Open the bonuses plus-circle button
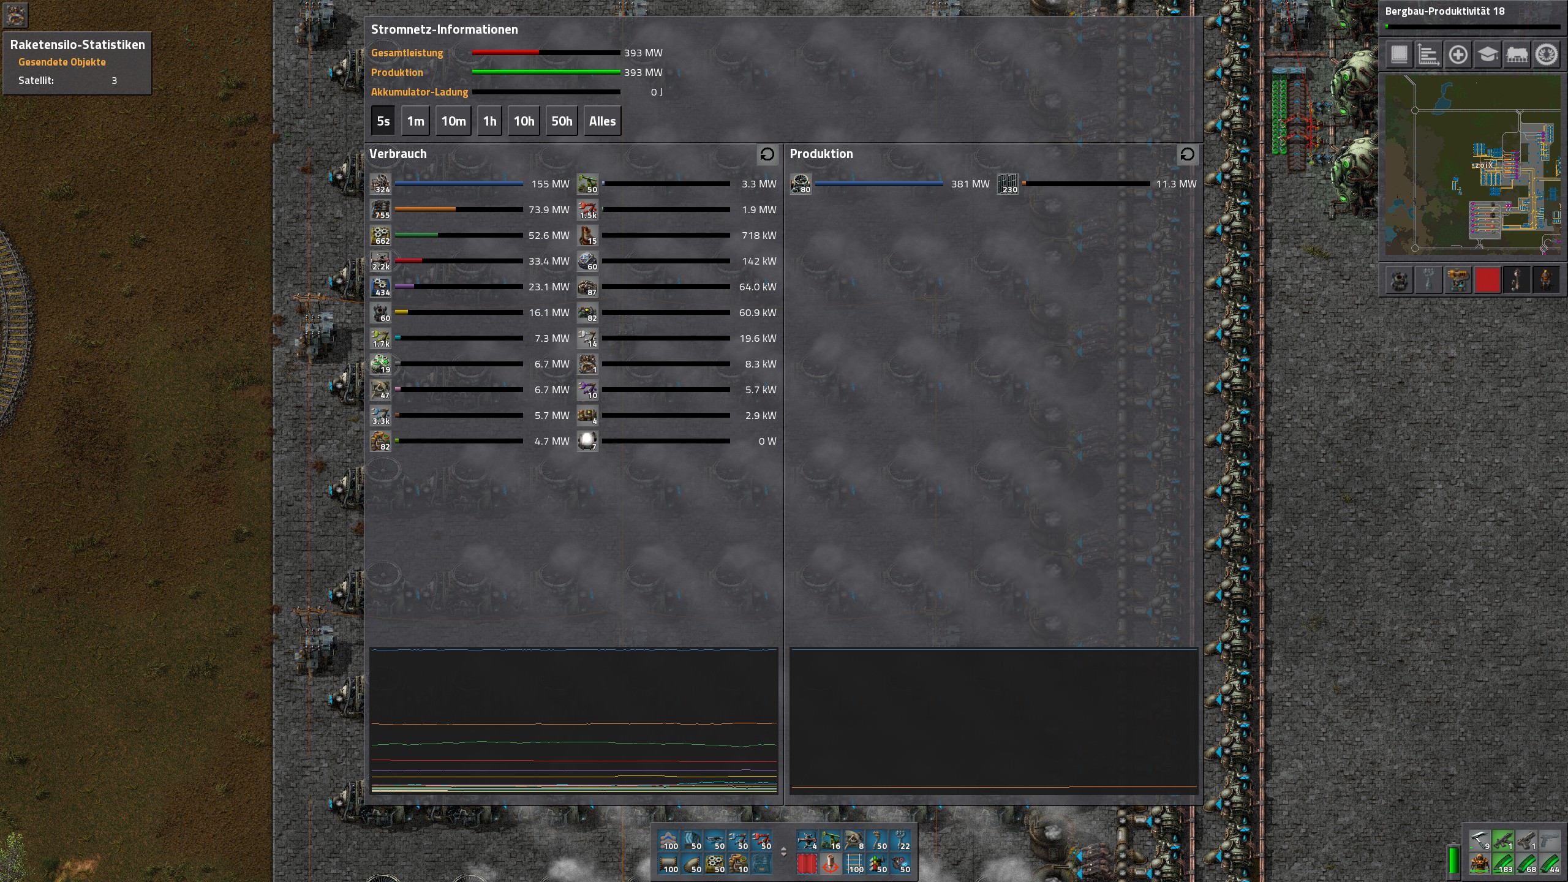Image resolution: width=1568 pixels, height=882 pixels. (1458, 55)
